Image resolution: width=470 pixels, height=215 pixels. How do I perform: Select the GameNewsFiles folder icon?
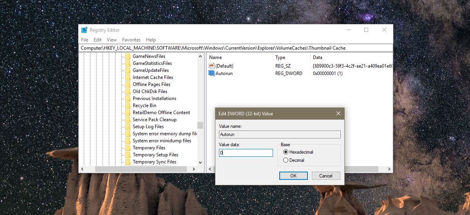coord(128,56)
